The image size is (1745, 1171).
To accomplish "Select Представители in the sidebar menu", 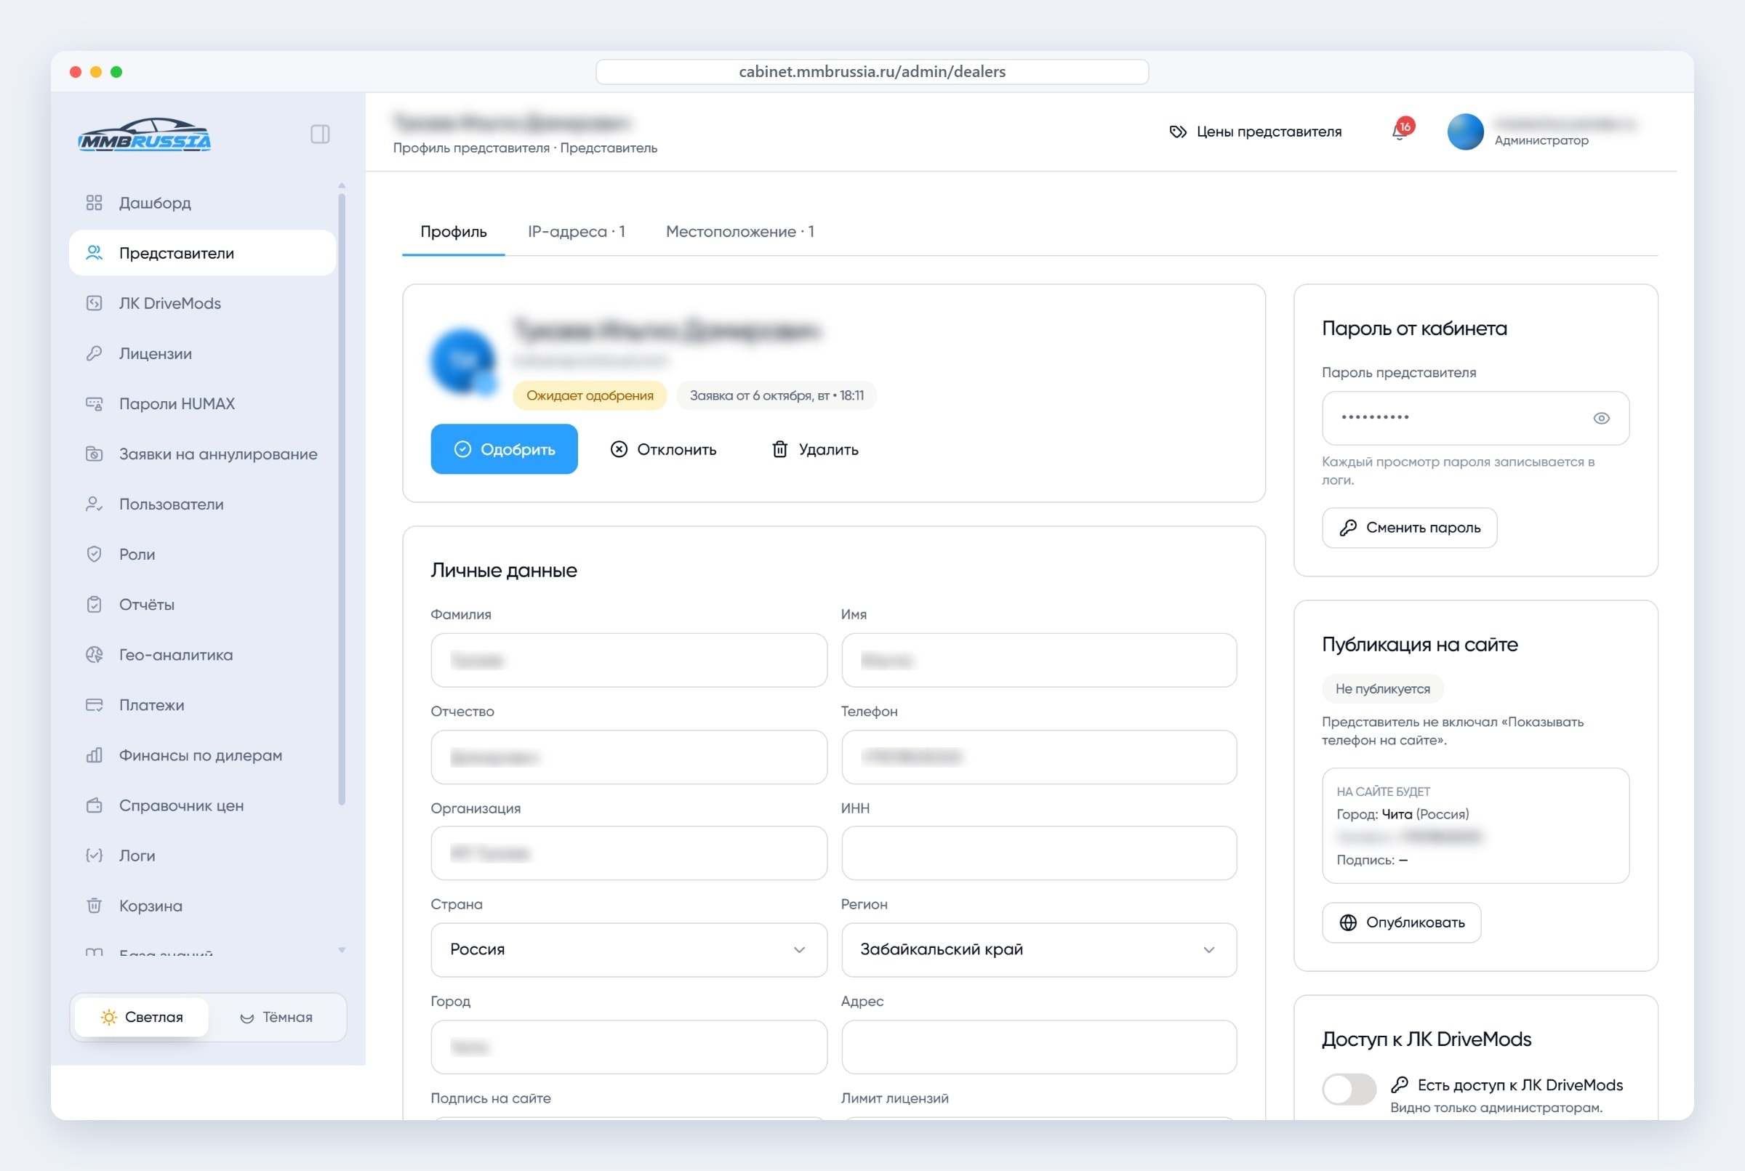I will (x=202, y=253).
